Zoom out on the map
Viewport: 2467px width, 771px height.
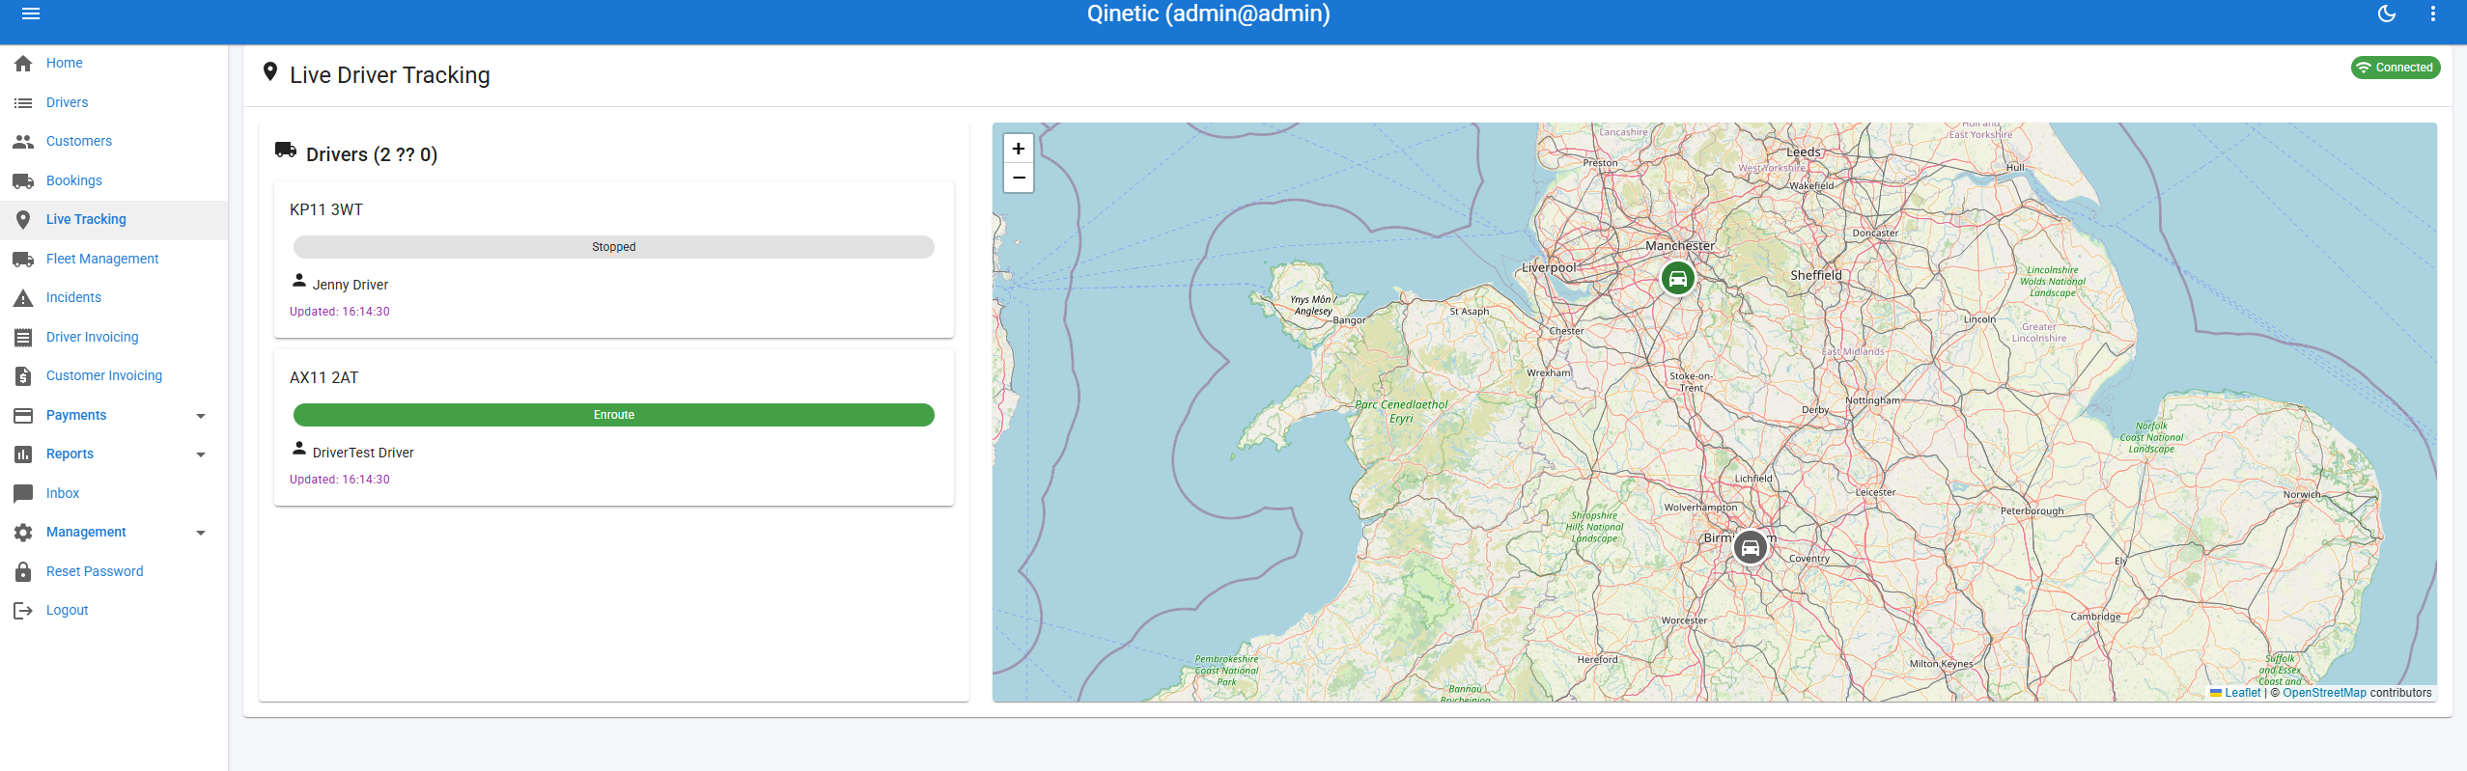point(1019,178)
